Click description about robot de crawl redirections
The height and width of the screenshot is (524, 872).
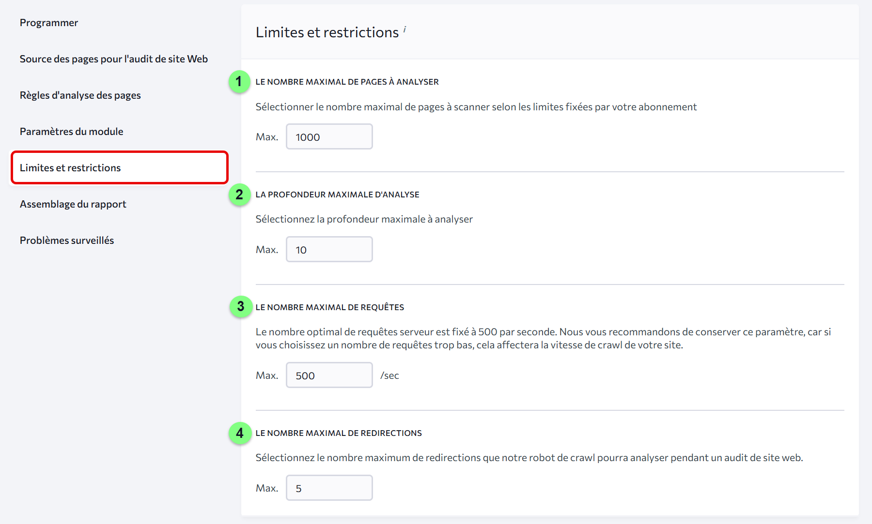529,458
